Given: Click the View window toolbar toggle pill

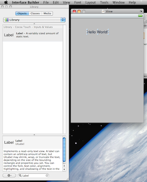Looking at the screenshot, I should tap(141, 11).
